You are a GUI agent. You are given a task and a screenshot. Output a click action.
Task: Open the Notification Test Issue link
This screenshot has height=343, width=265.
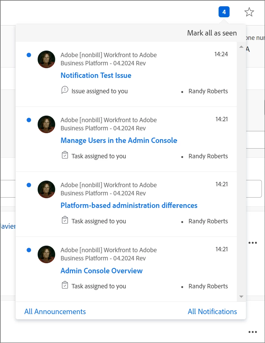coord(96,75)
